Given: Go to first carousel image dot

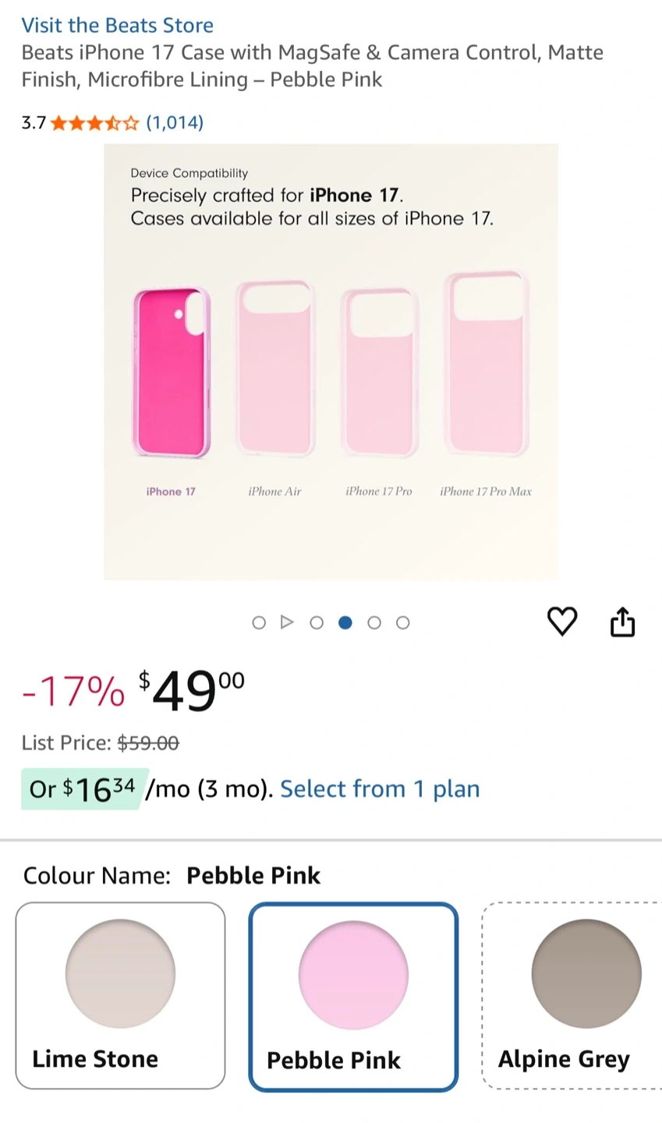Looking at the screenshot, I should click(259, 622).
